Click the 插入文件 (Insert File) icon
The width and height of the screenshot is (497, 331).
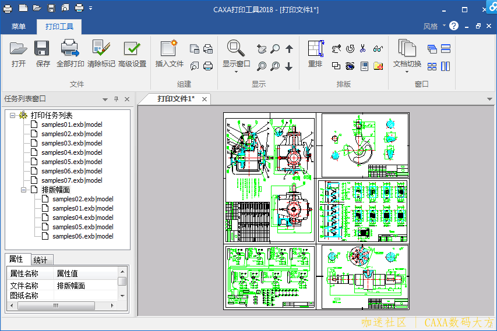click(169, 49)
